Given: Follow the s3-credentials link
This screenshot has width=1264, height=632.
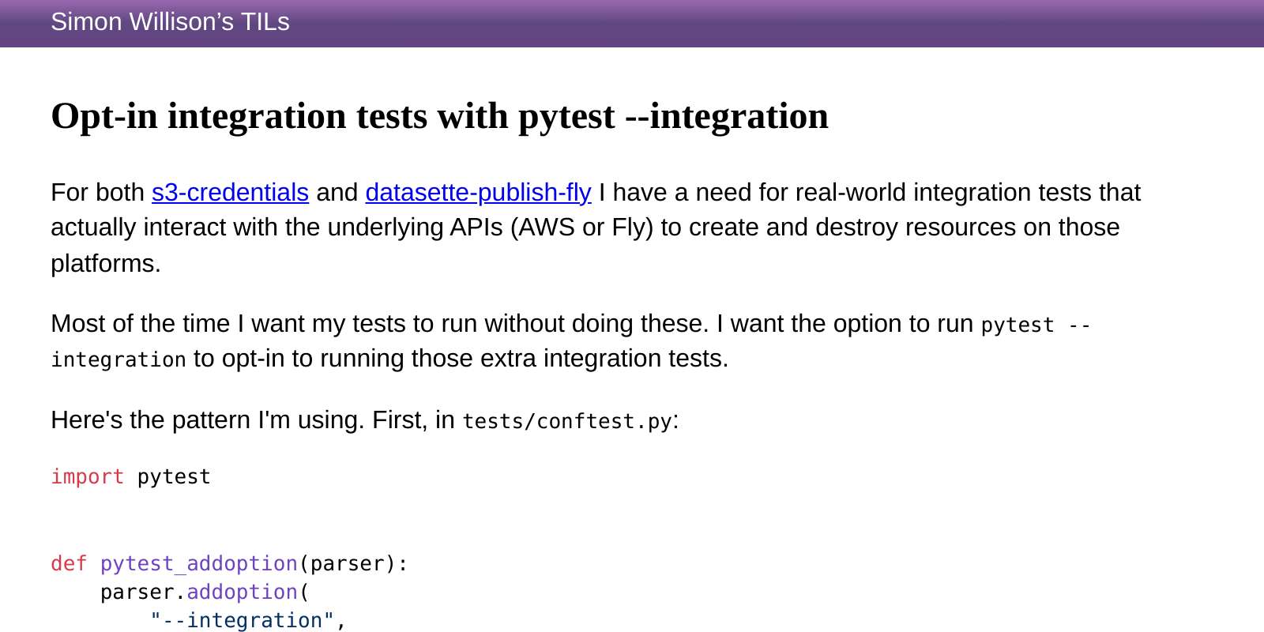Looking at the screenshot, I should [230, 193].
